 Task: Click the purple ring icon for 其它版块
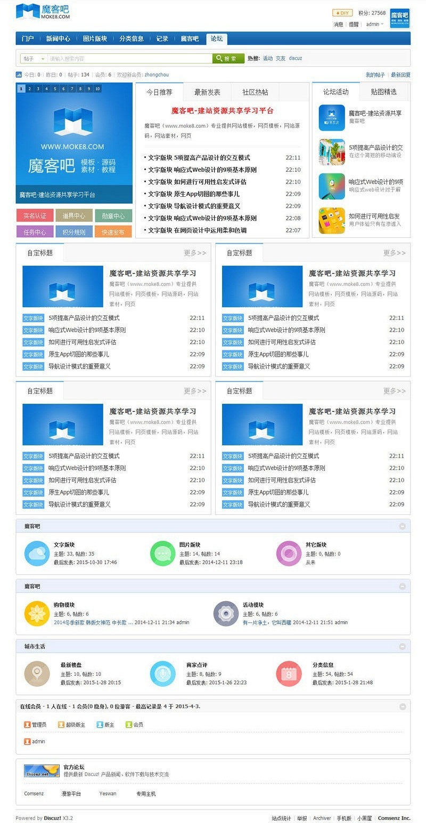coord(289,553)
